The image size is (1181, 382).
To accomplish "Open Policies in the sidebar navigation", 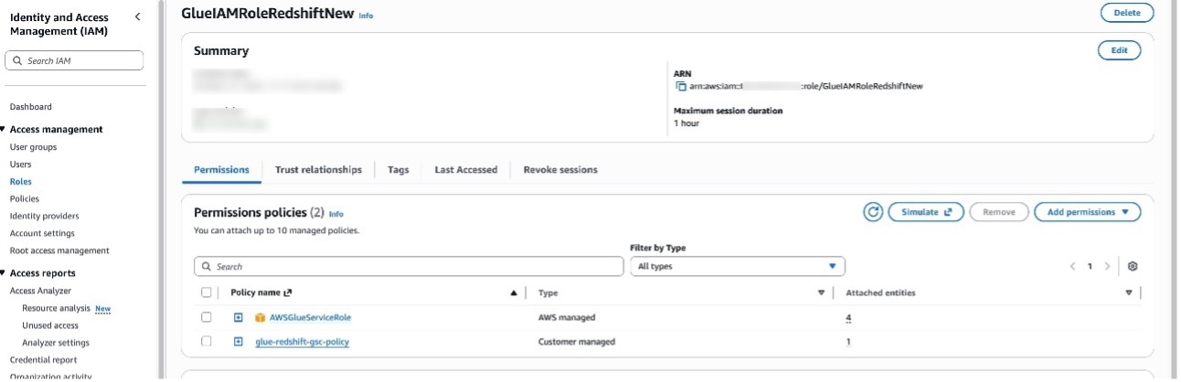I will tap(25, 198).
